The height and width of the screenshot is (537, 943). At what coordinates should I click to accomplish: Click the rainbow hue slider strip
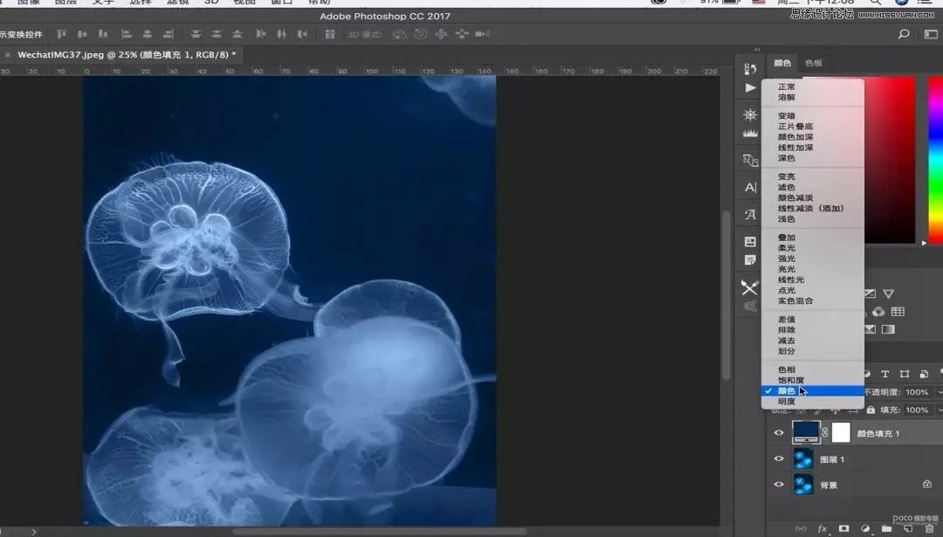point(936,160)
